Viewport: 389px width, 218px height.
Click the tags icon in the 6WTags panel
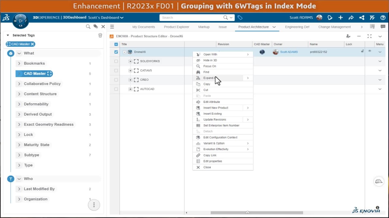point(96,27)
